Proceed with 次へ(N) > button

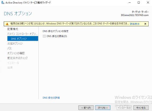pyautogui.click(x=103, y=108)
